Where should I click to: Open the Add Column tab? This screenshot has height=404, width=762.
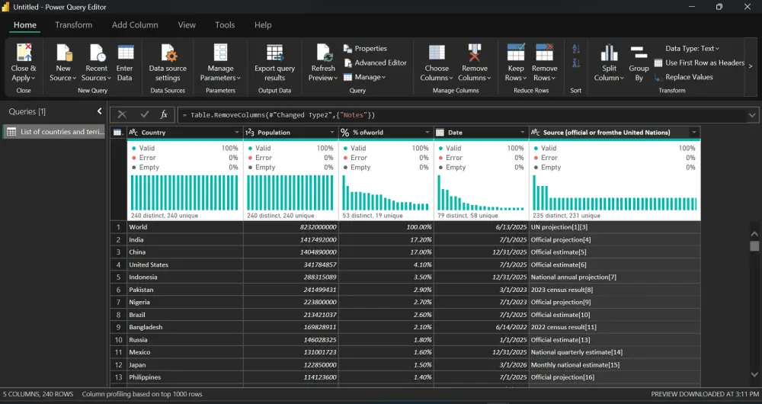[135, 25]
